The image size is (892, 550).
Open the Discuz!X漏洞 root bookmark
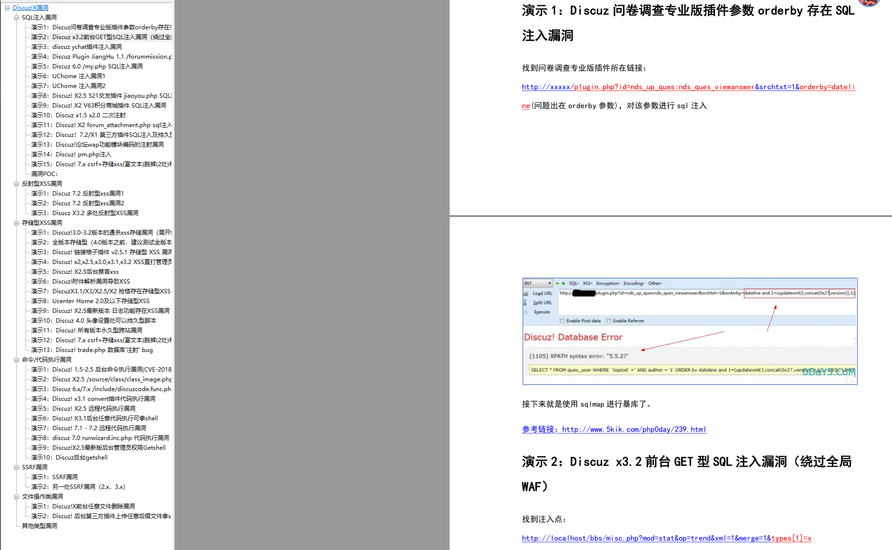(x=30, y=8)
